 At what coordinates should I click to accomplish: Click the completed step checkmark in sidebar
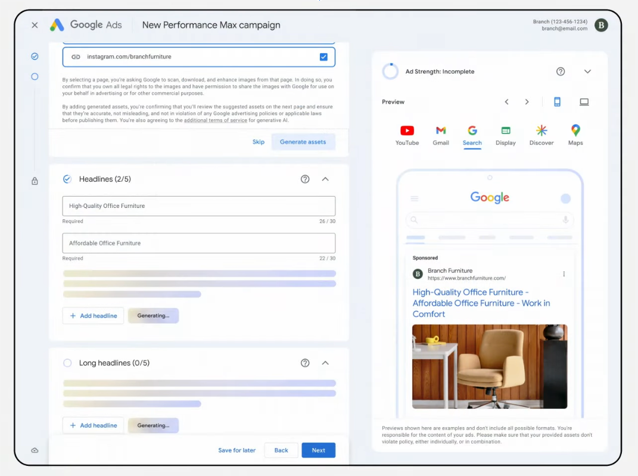coord(35,56)
